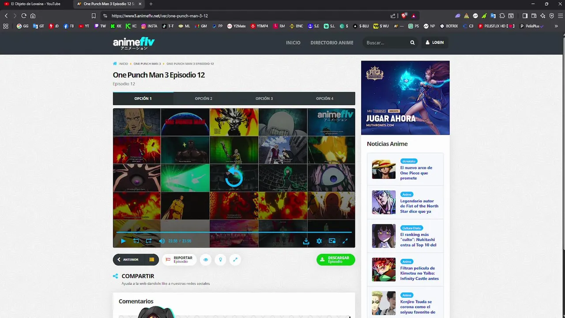Skip forward 10 seconds in player
Image resolution: width=565 pixels, height=318 pixels.
149,241
